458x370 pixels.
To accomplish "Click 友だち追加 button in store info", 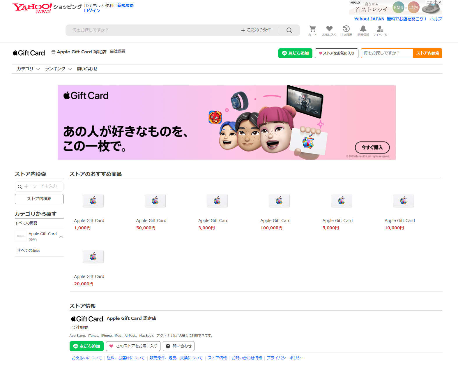I will point(86,346).
